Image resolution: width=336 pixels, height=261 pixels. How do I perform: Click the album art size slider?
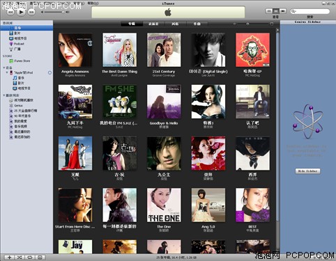coord(253,24)
